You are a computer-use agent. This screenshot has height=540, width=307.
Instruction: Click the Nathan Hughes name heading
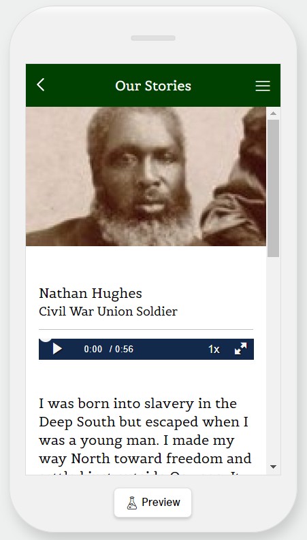91,293
